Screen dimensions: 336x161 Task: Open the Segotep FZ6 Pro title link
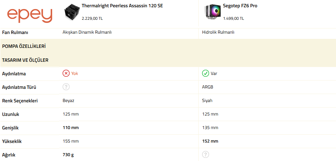(x=240, y=6)
